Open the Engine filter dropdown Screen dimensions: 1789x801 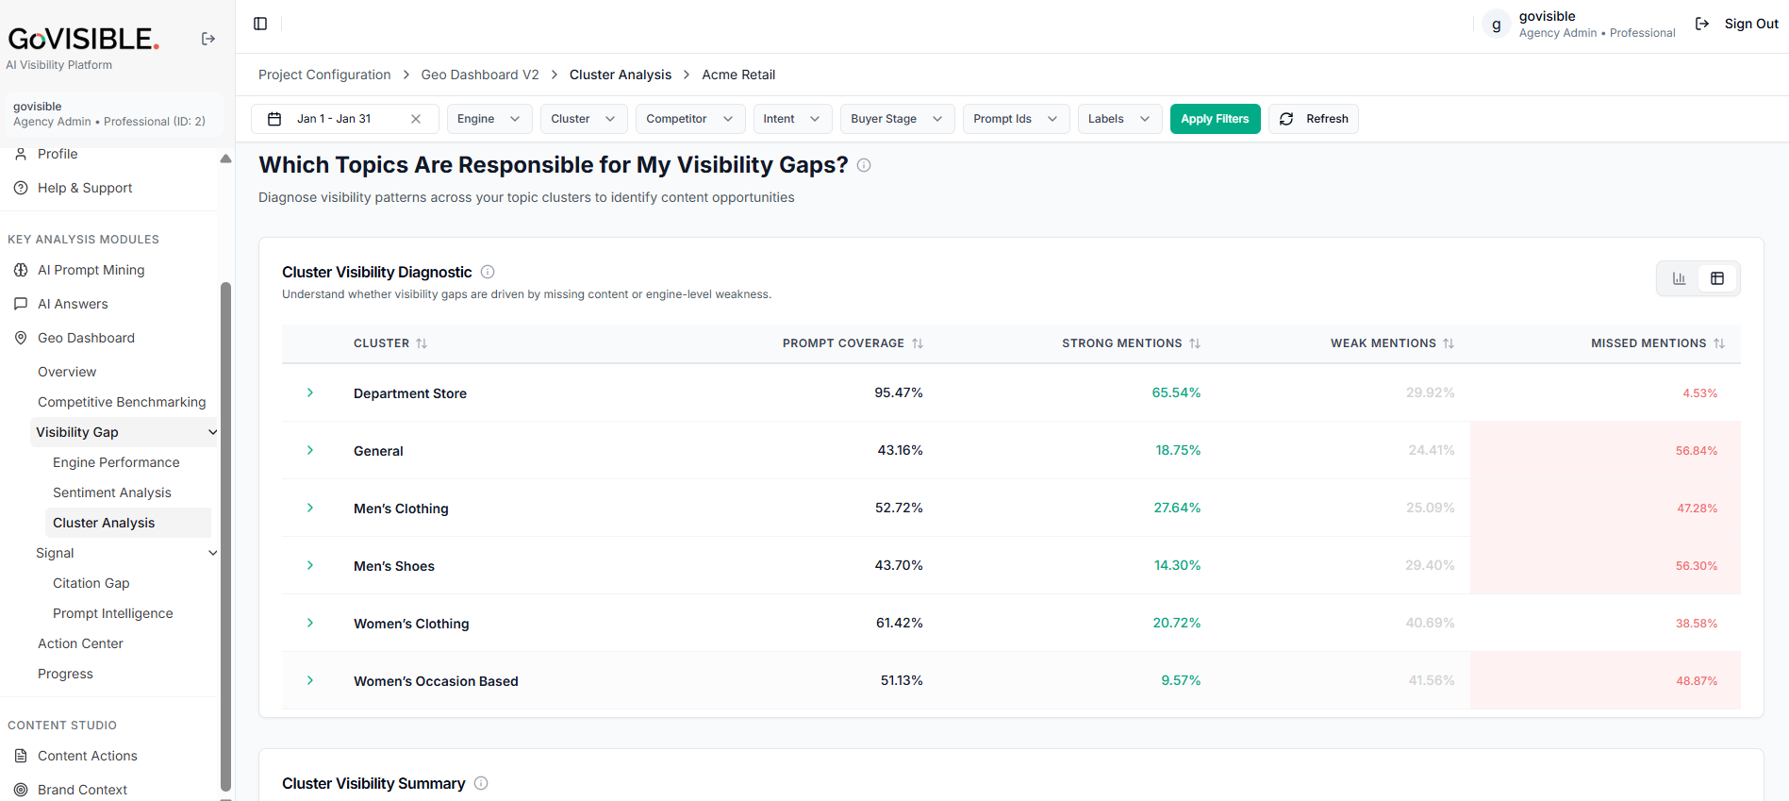pos(489,119)
